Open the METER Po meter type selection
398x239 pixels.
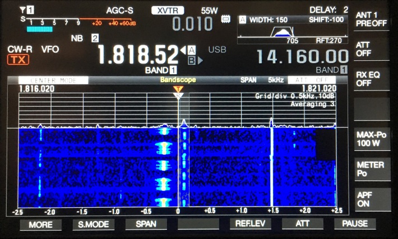(x=371, y=169)
